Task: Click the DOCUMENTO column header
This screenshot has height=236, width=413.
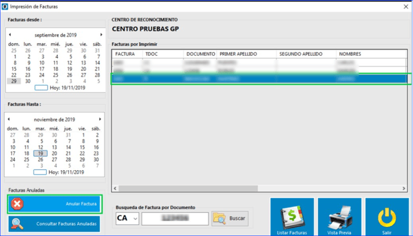Action: coord(201,54)
